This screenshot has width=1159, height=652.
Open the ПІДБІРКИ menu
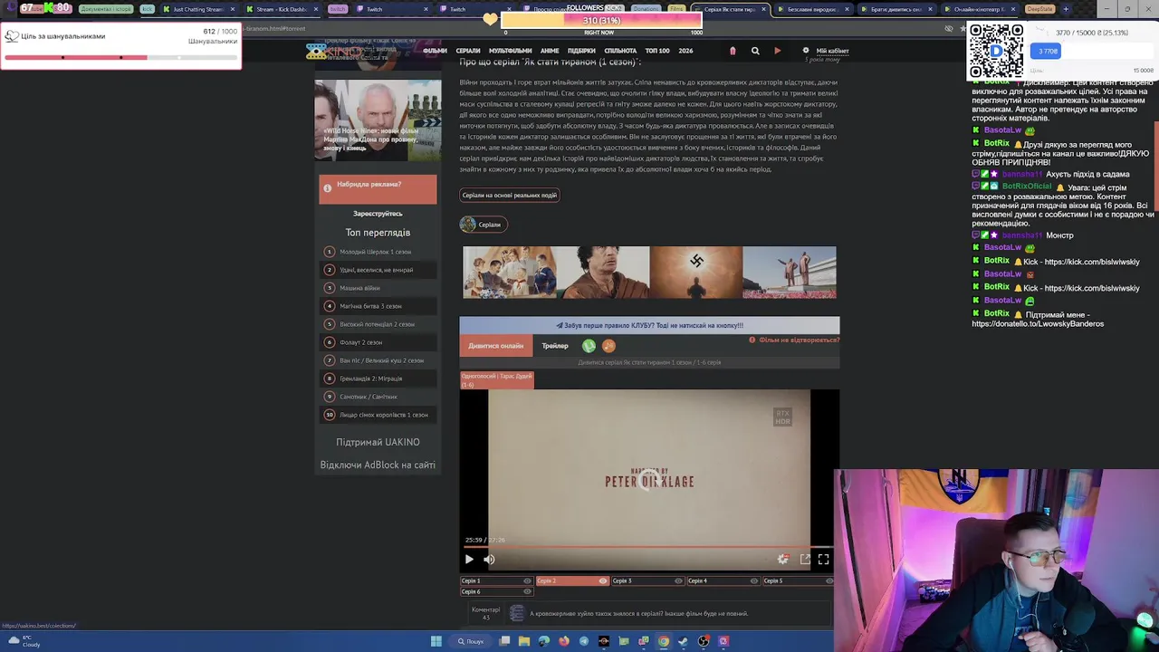581,51
